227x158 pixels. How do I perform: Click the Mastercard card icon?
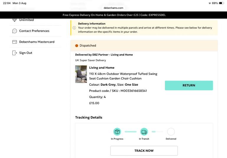[x=14, y=42]
